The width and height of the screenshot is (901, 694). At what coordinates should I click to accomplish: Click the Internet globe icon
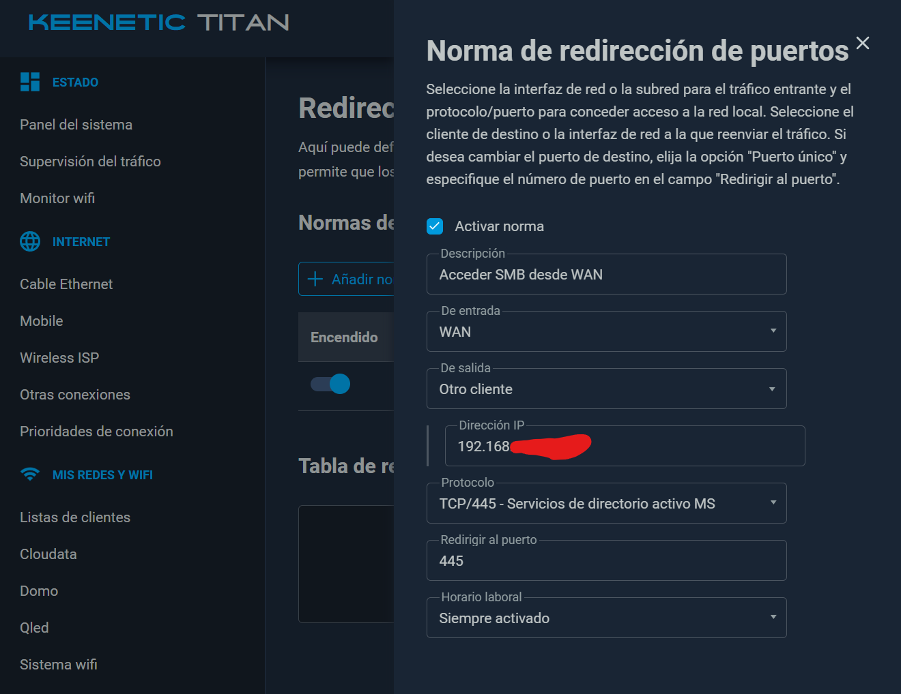point(30,241)
